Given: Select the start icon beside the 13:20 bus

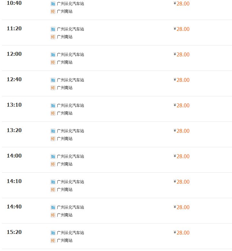Looking at the screenshot, I should click(53, 131).
